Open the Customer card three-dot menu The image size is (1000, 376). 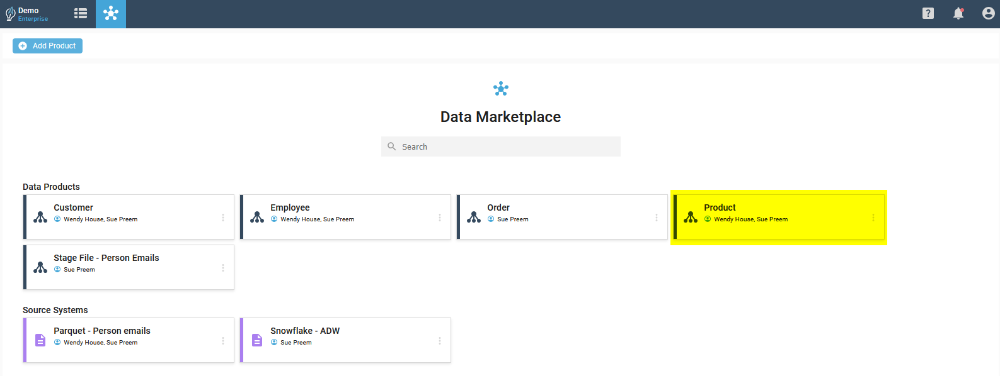tap(223, 218)
